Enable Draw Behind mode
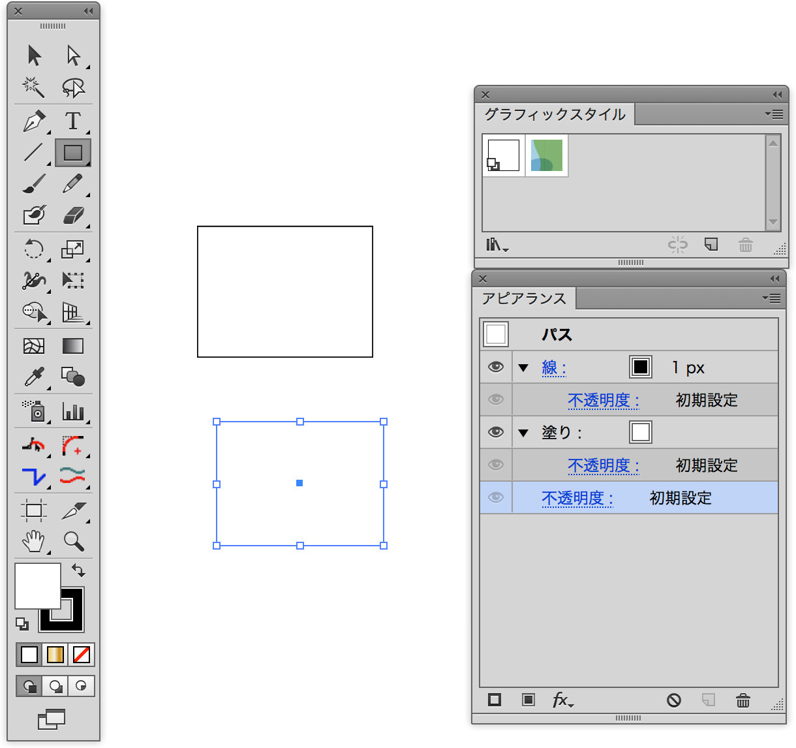 coord(55,686)
